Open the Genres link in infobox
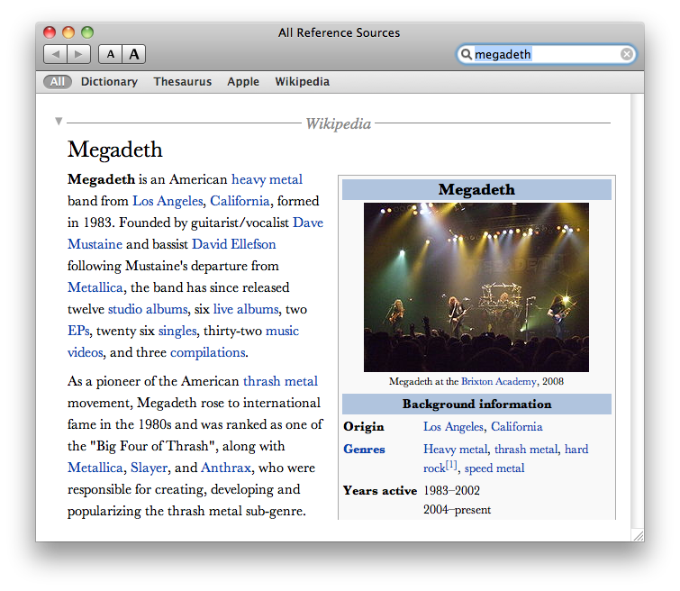 coord(364,450)
